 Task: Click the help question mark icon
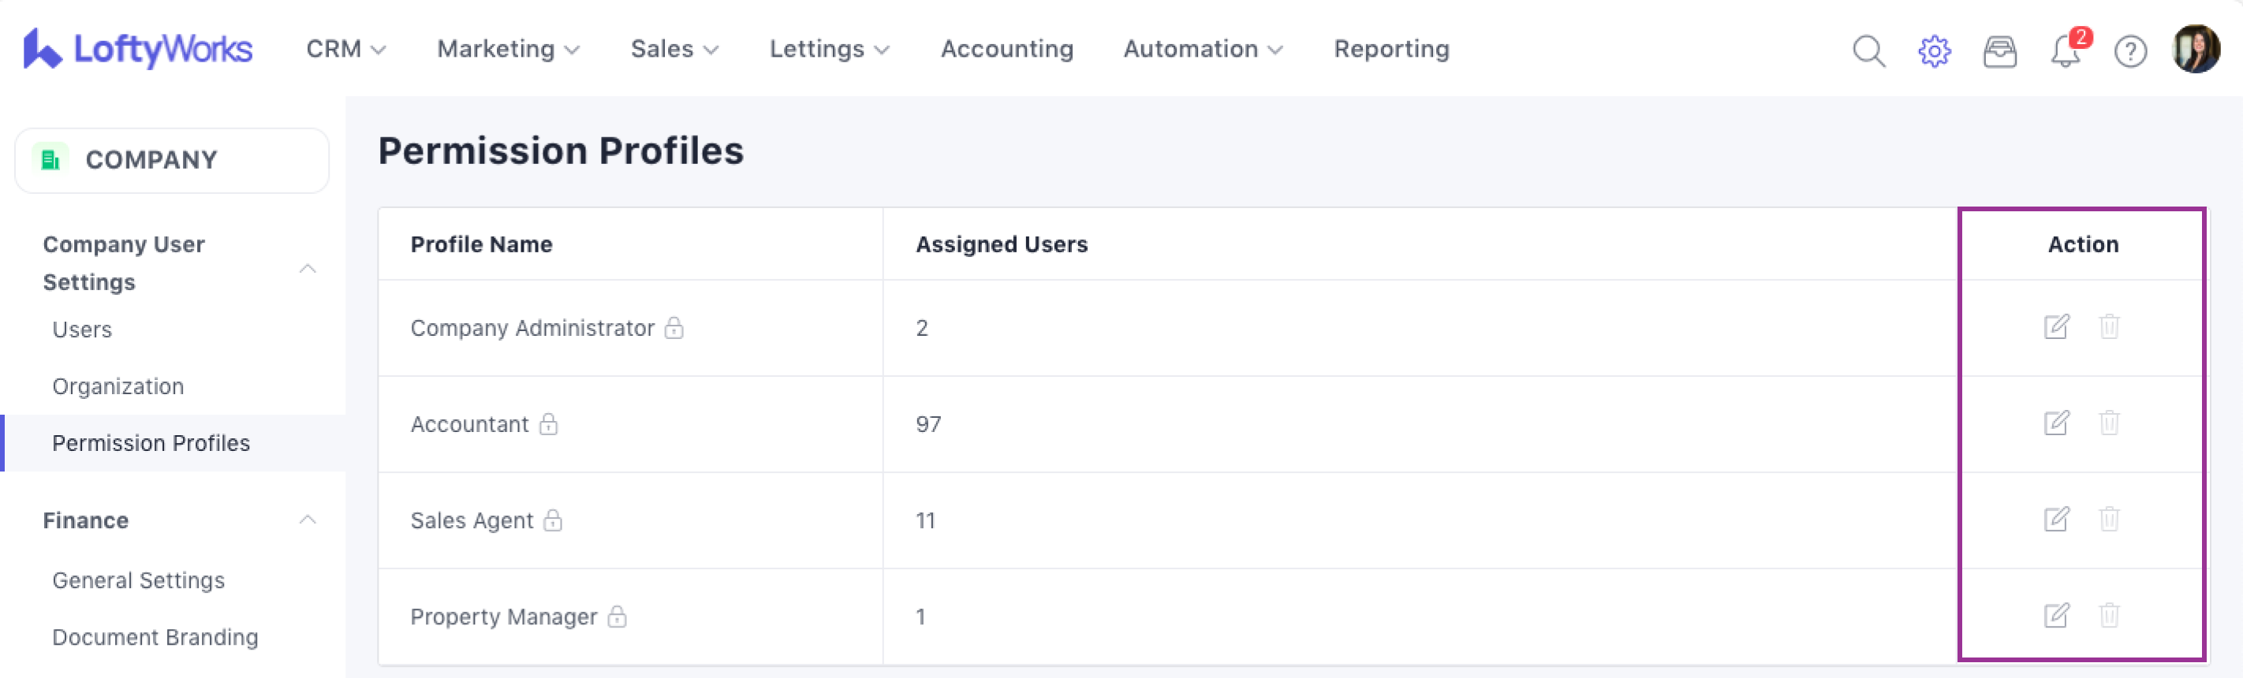[2129, 51]
